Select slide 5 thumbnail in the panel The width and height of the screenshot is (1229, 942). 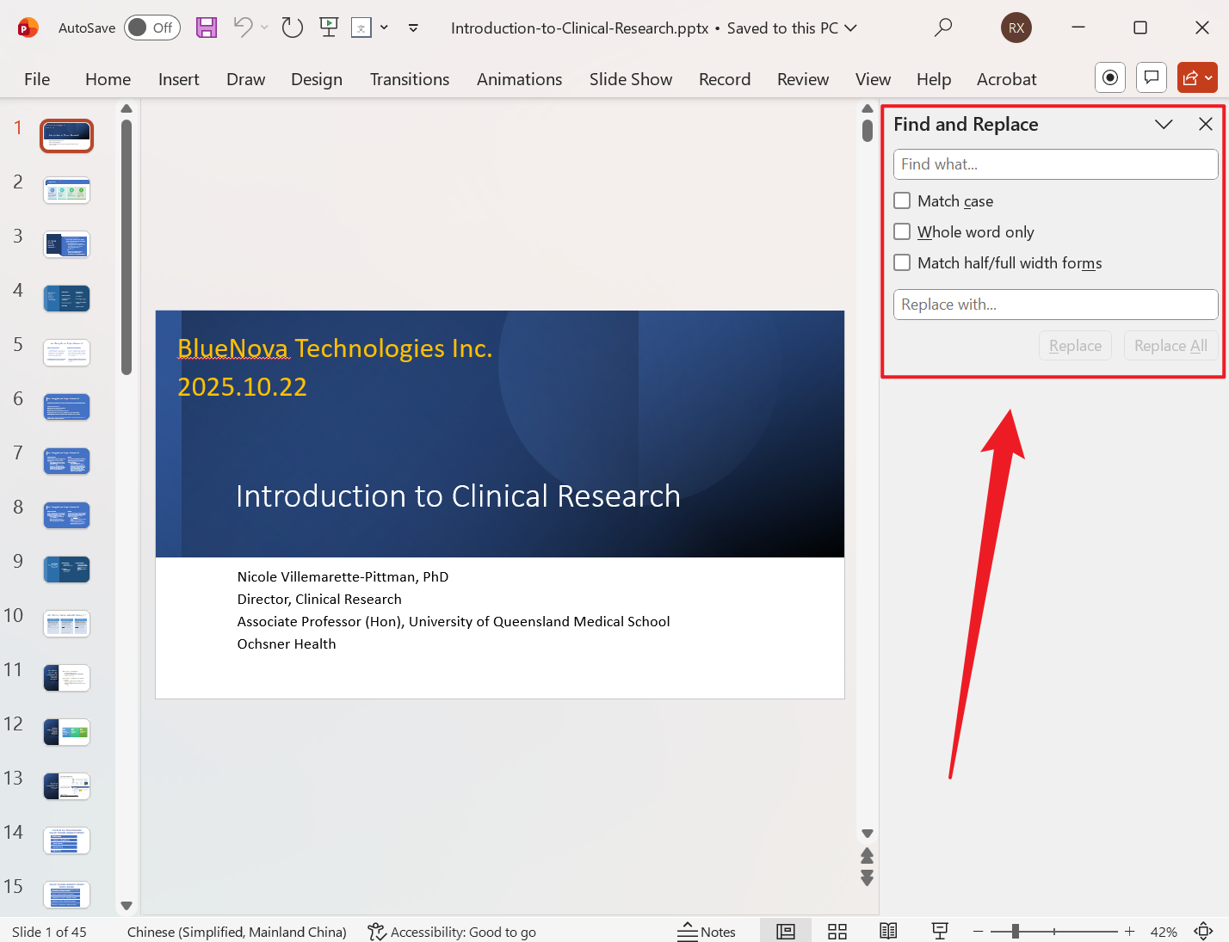tap(66, 353)
